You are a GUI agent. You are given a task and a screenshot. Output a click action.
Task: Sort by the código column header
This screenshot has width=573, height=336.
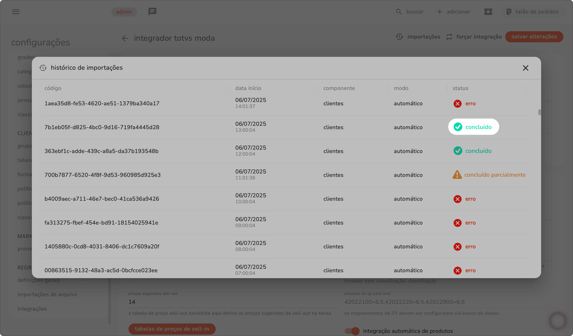coord(53,88)
